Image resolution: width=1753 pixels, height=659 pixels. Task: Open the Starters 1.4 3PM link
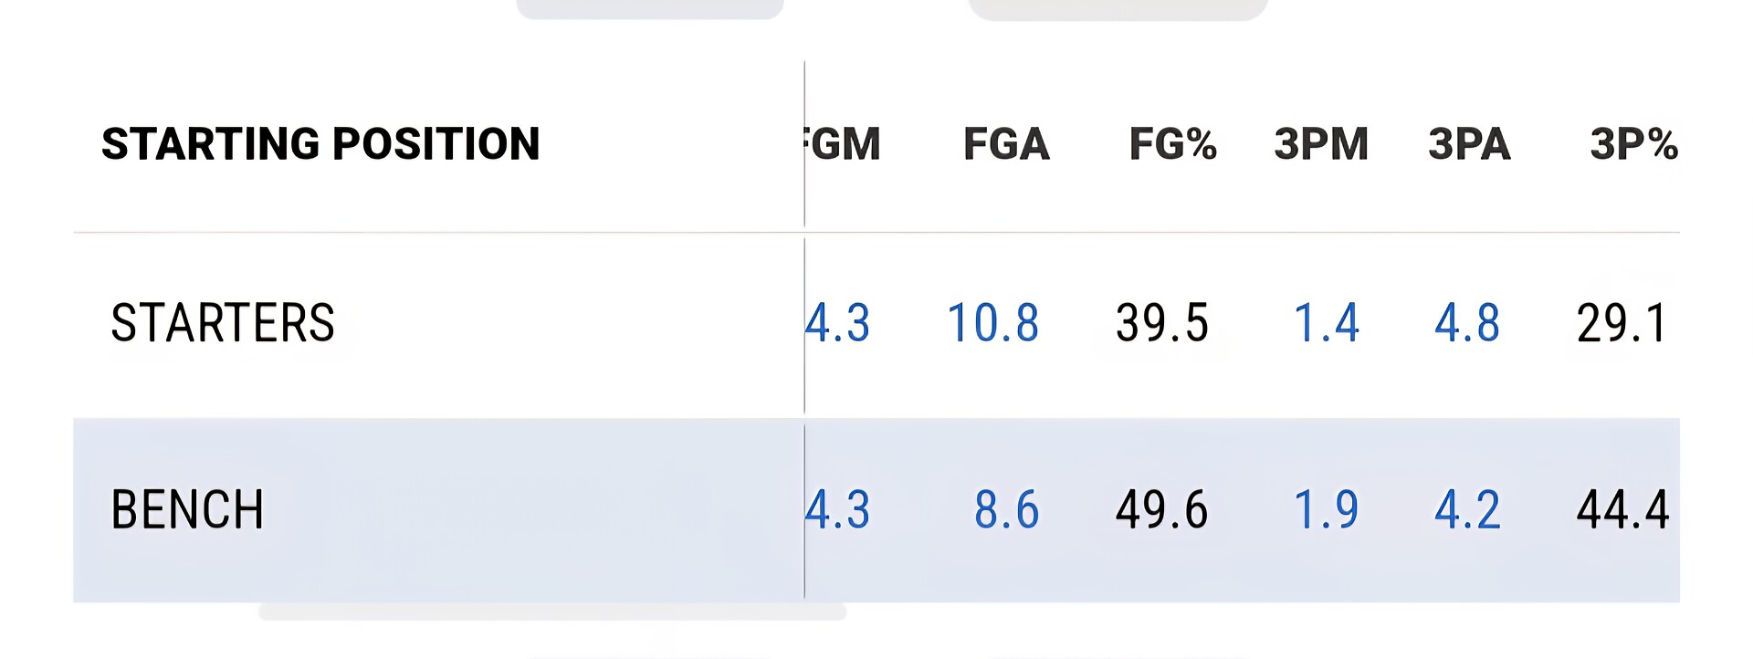coord(1327,323)
